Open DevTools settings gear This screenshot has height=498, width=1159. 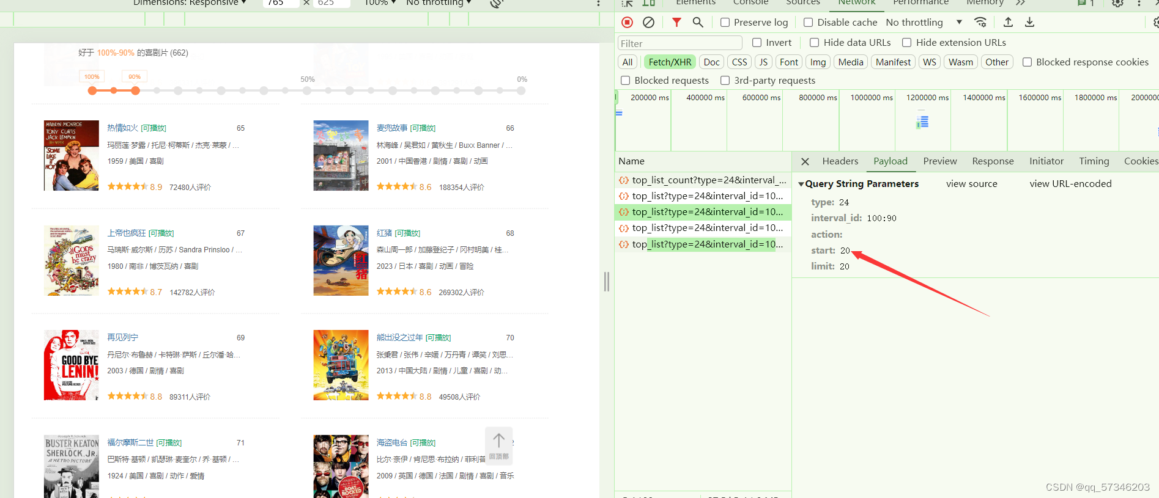(x=1117, y=2)
